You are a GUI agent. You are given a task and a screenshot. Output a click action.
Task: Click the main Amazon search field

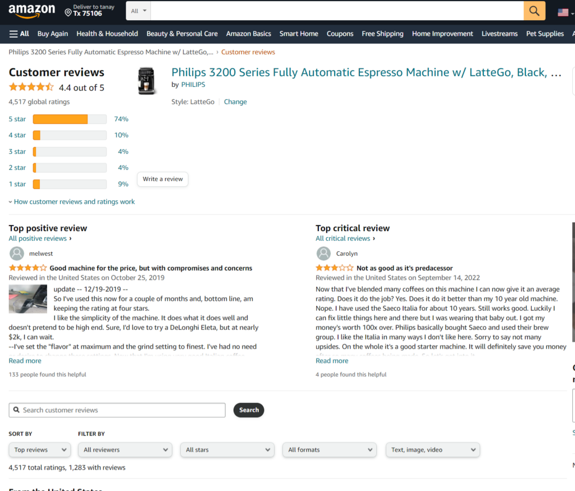(x=337, y=11)
